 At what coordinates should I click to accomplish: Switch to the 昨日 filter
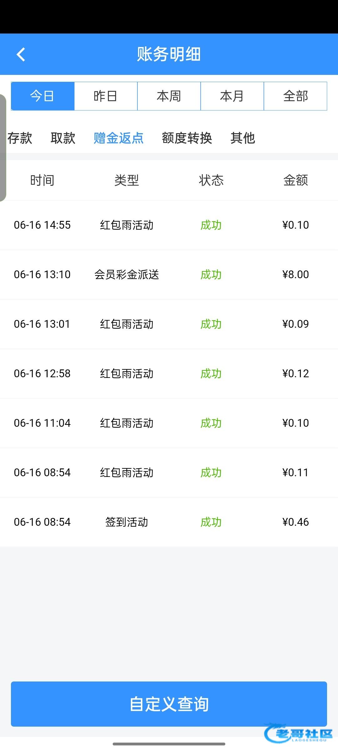[106, 96]
